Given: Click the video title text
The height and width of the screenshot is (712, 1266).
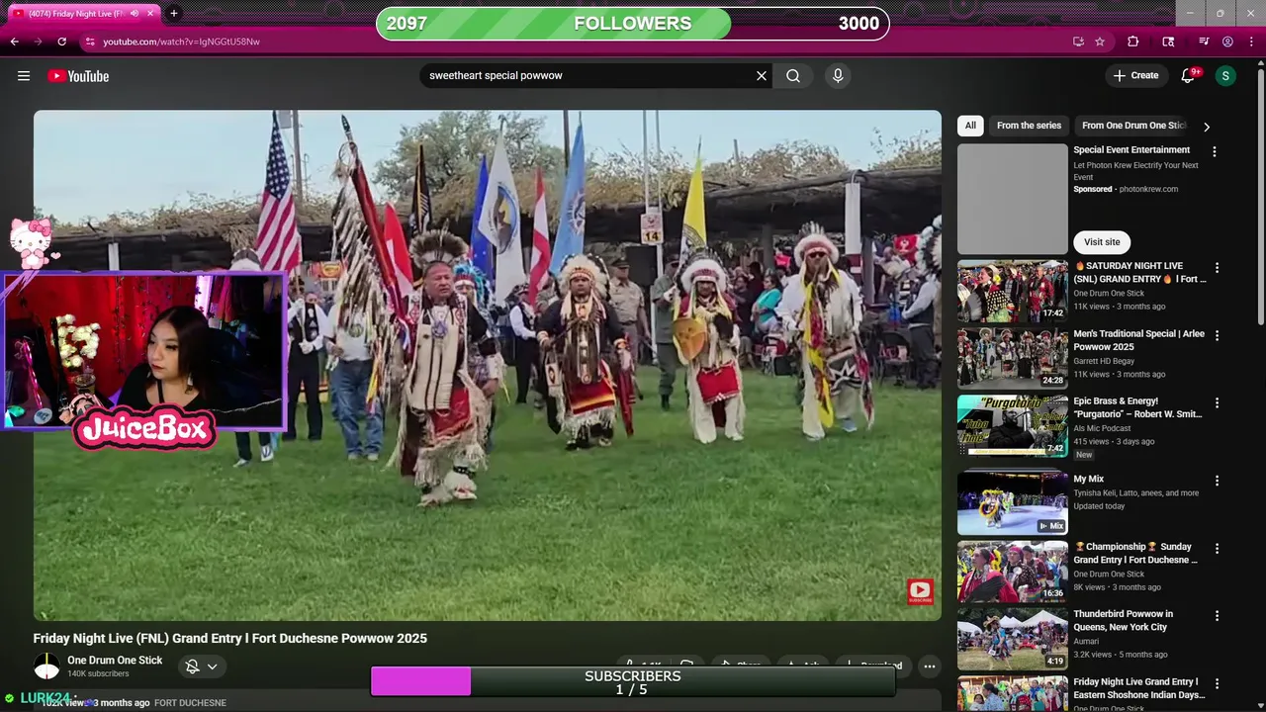Looking at the screenshot, I should (230, 639).
